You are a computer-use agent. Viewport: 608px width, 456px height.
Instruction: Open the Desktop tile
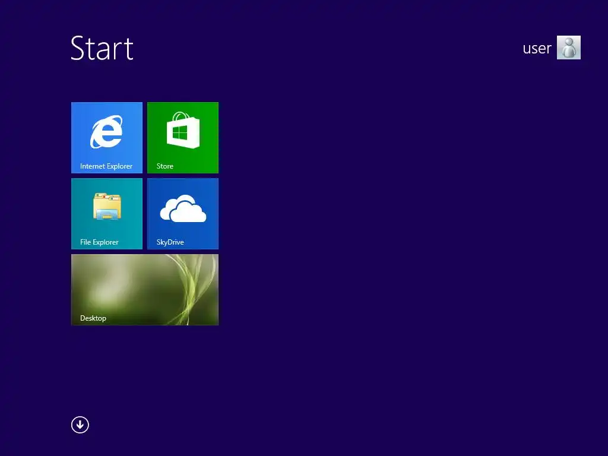pyautogui.click(x=145, y=290)
